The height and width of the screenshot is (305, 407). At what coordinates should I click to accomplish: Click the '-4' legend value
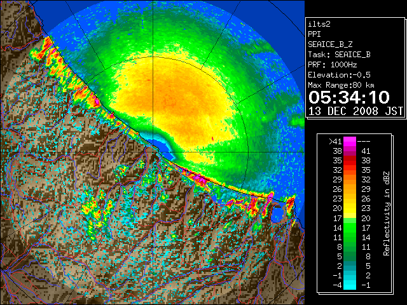pyautogui.click(x=337, y=285)
